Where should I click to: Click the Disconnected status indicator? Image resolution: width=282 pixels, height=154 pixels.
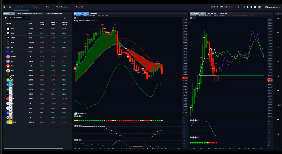click(234, 7)
